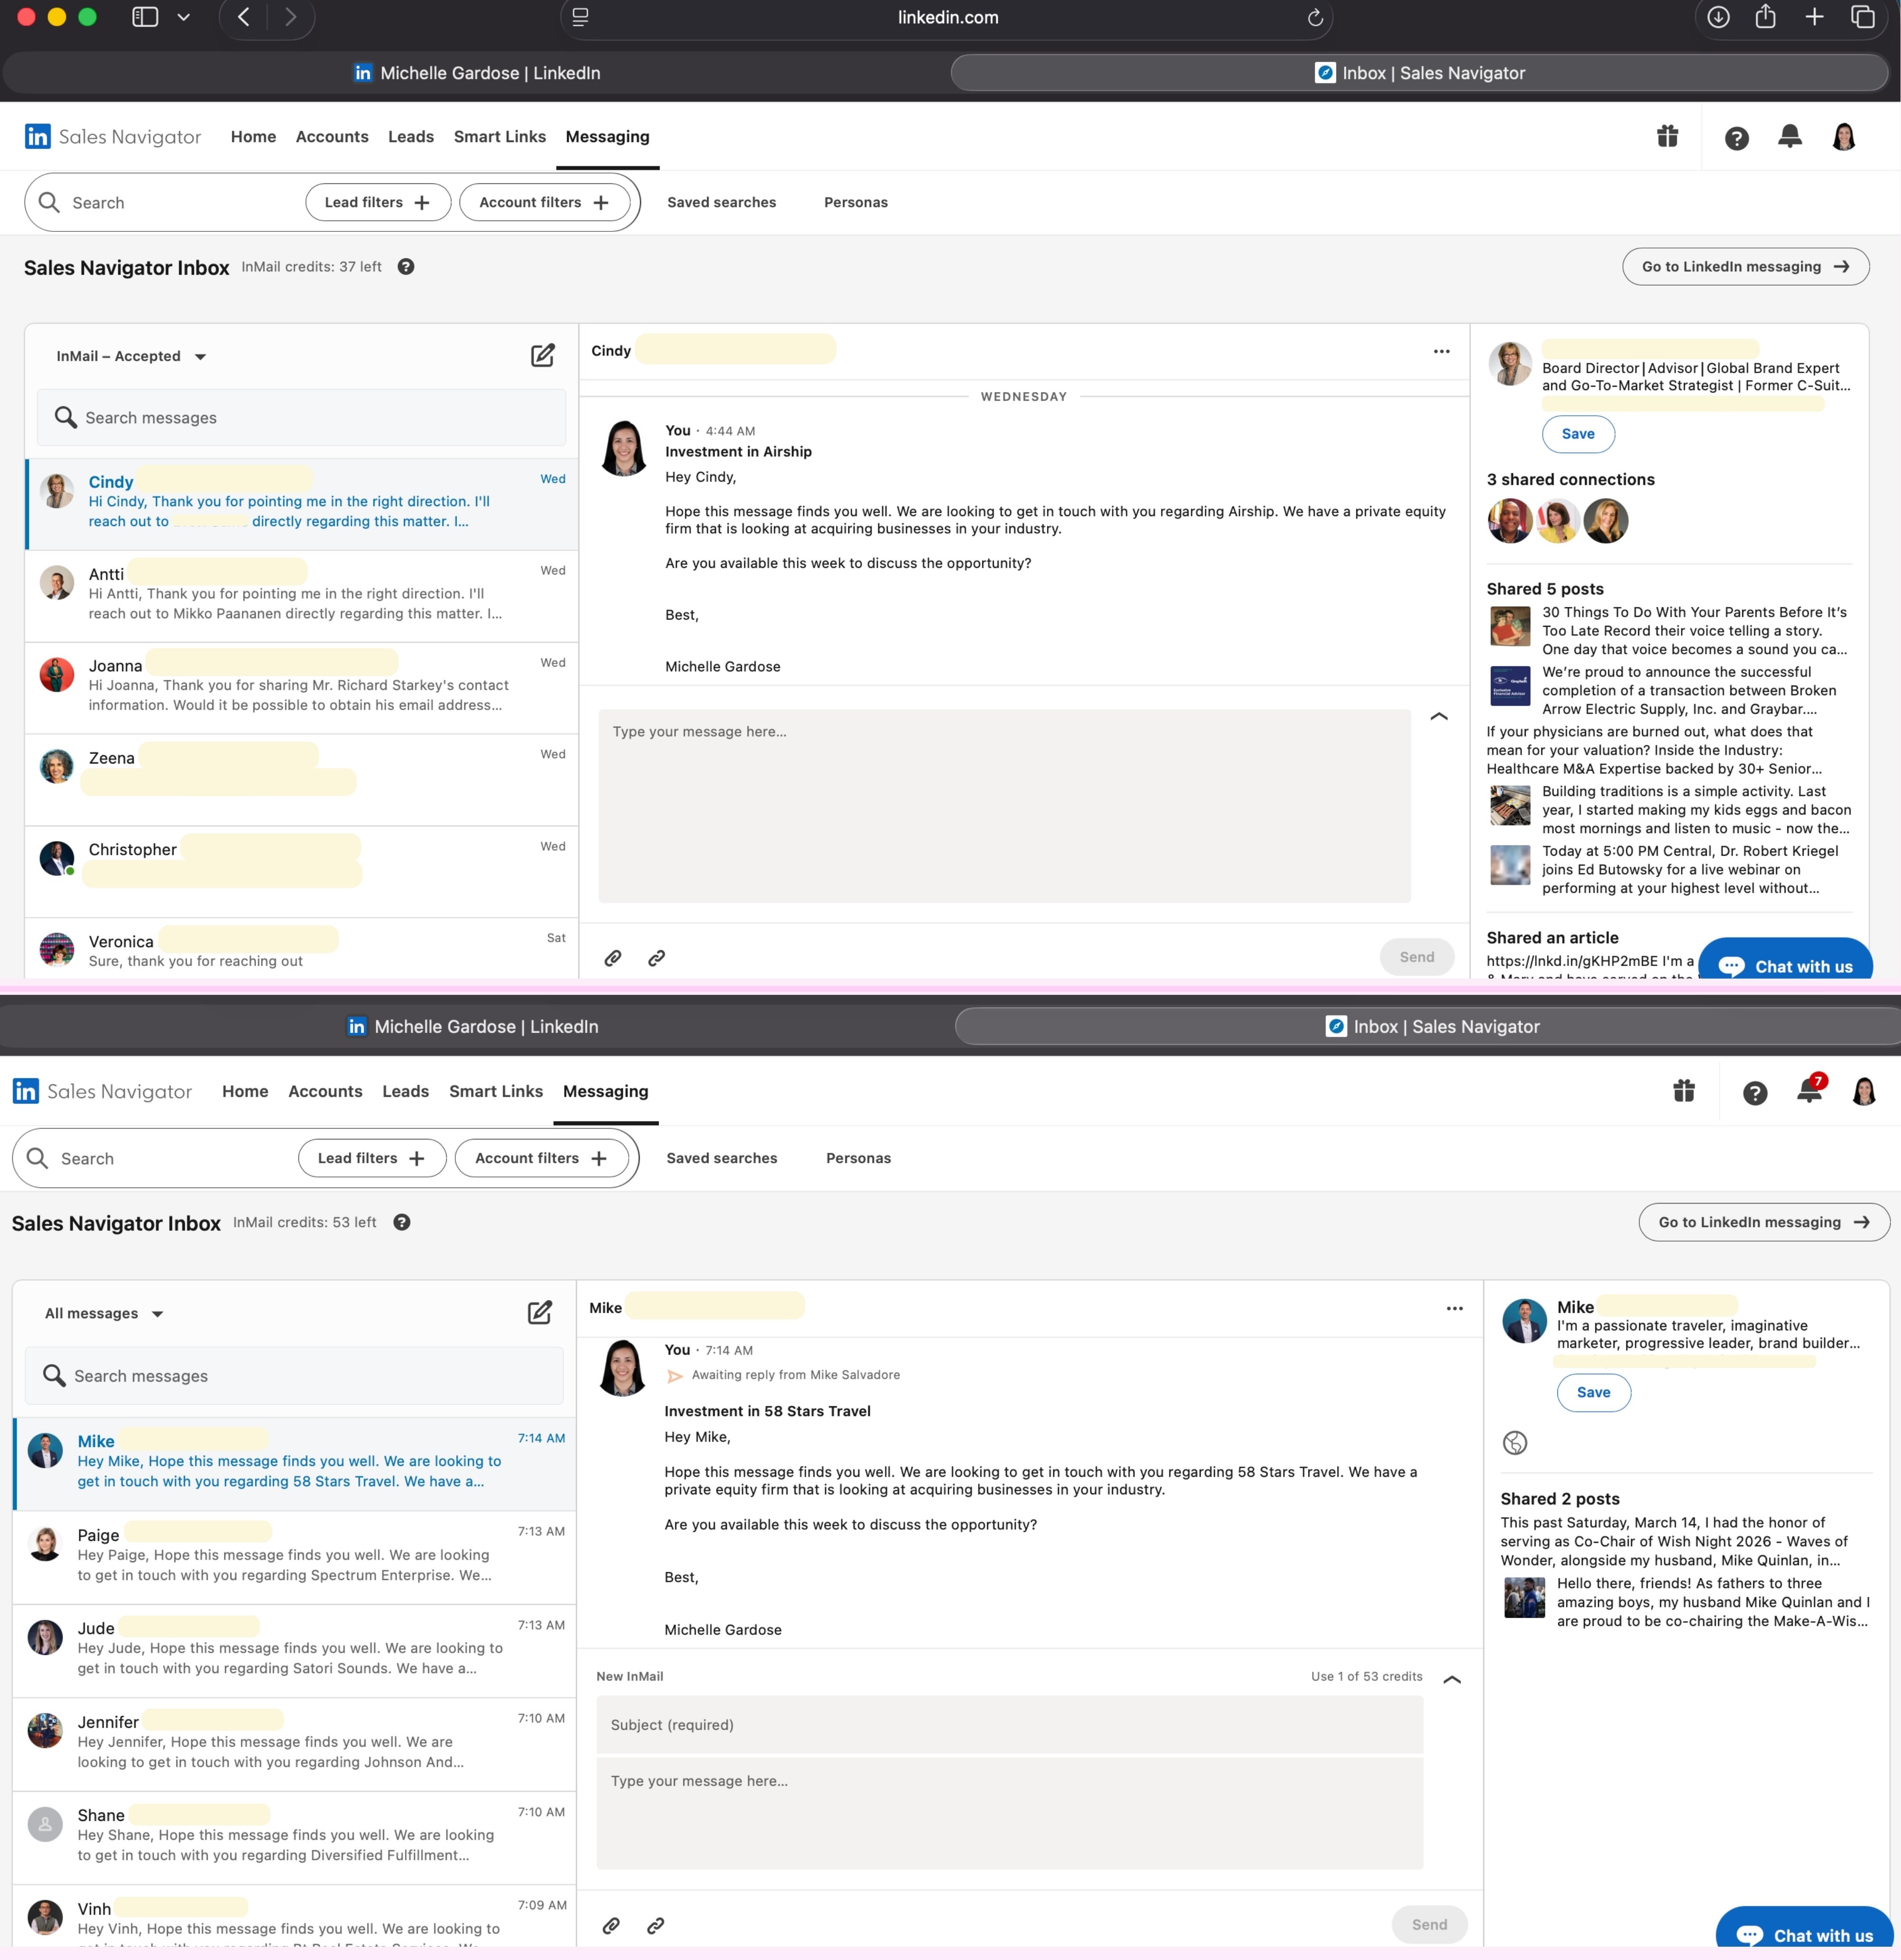1901x1960 pixels.
Task: Open the Leads menu in the upper navigation bar
Action: [x=411, y=137]
